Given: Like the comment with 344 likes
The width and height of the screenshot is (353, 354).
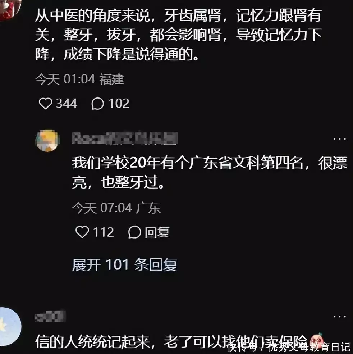Looking at the screenshot, I should (x=46, y=104).
